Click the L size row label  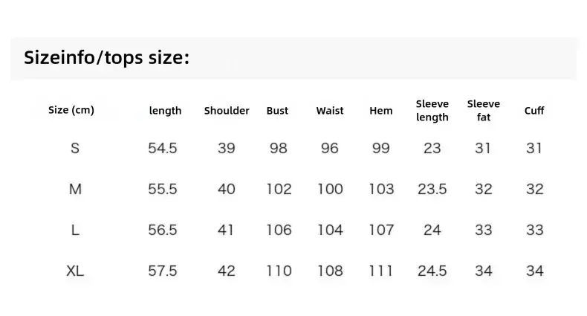tap(75, 230)
